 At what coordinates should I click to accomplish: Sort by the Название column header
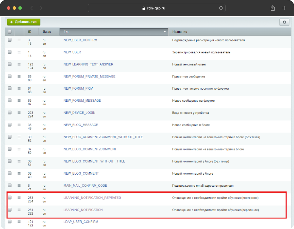179,31
